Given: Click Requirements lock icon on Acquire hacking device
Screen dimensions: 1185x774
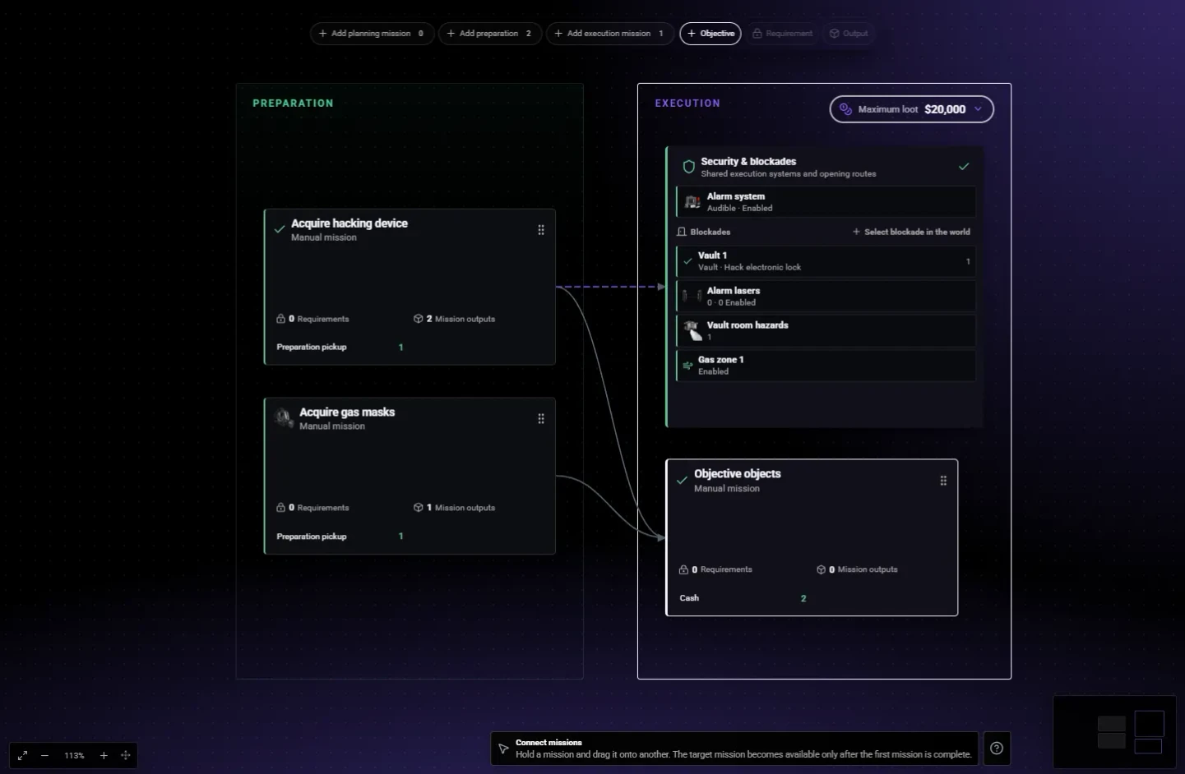Looking at the screenshot, I should tap(280, 319).
